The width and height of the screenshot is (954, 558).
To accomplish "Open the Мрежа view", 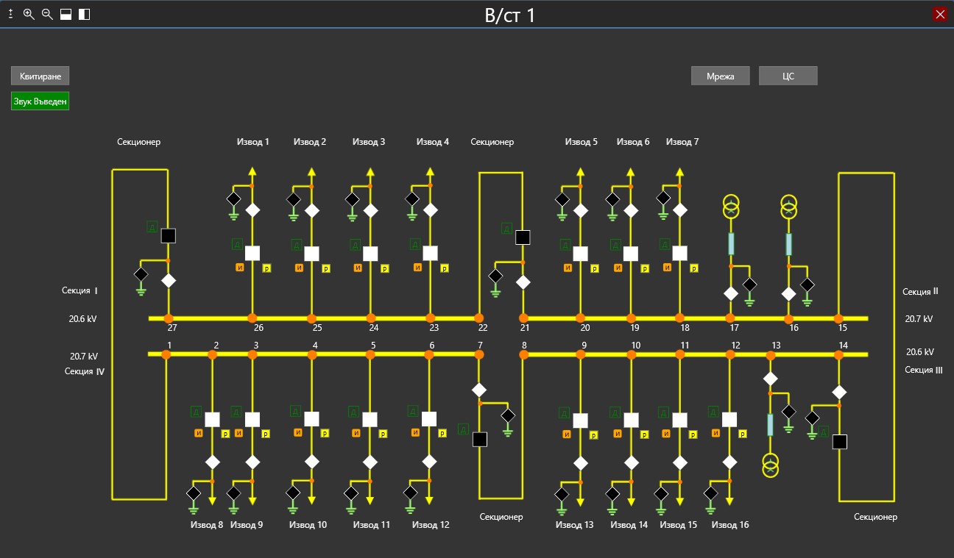I will (720, 76).
